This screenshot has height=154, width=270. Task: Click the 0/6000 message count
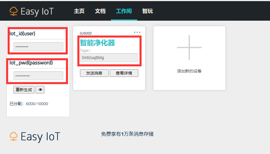(86, 33)
